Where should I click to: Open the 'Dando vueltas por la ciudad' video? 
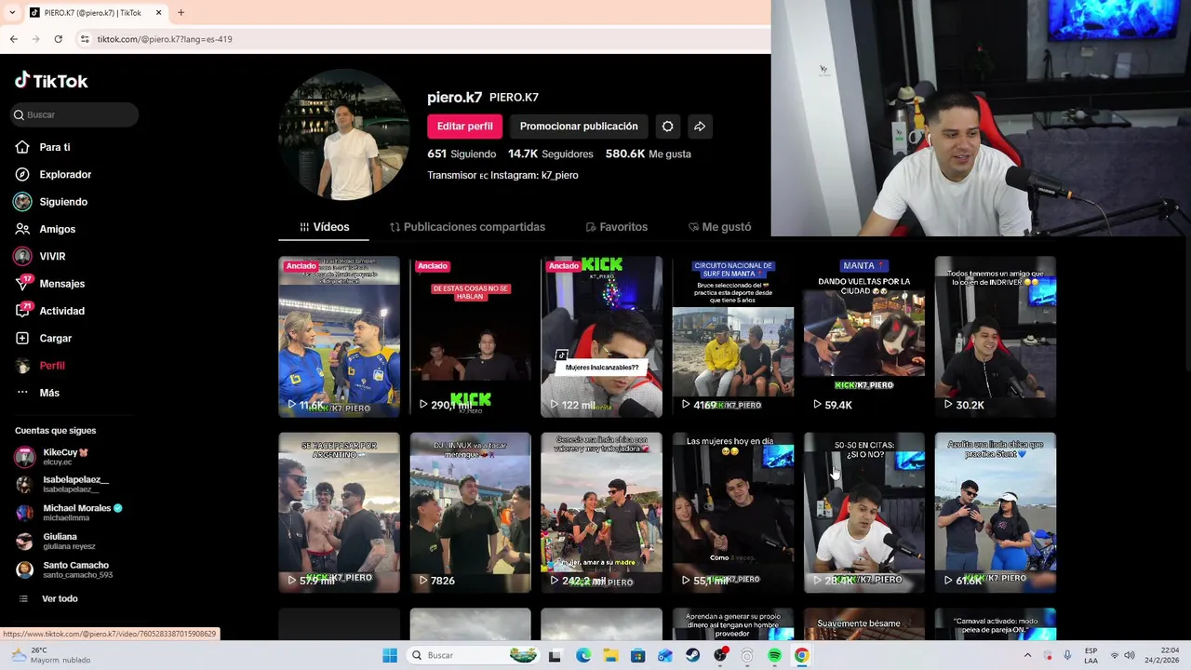863,337
